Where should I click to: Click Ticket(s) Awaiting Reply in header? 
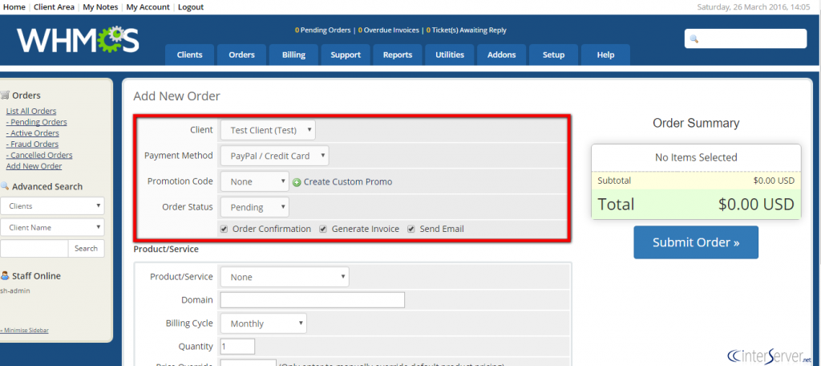(466, 31)
